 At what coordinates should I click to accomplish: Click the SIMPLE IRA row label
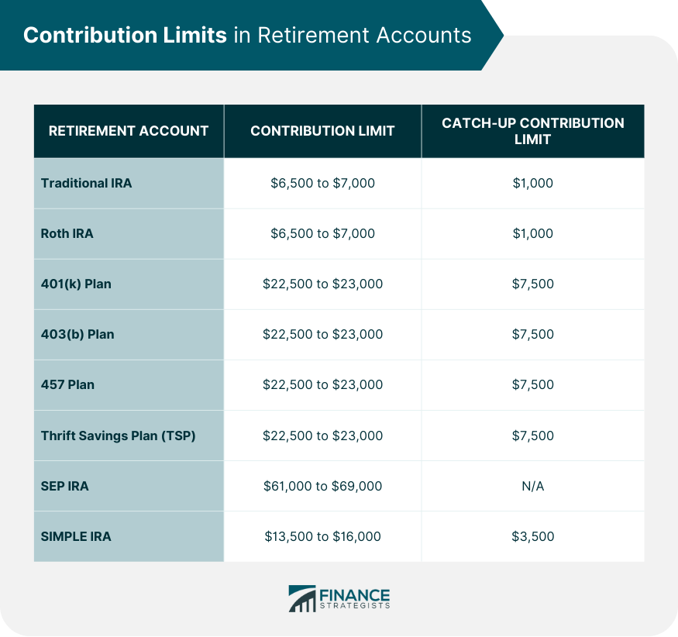pos(76,536)
